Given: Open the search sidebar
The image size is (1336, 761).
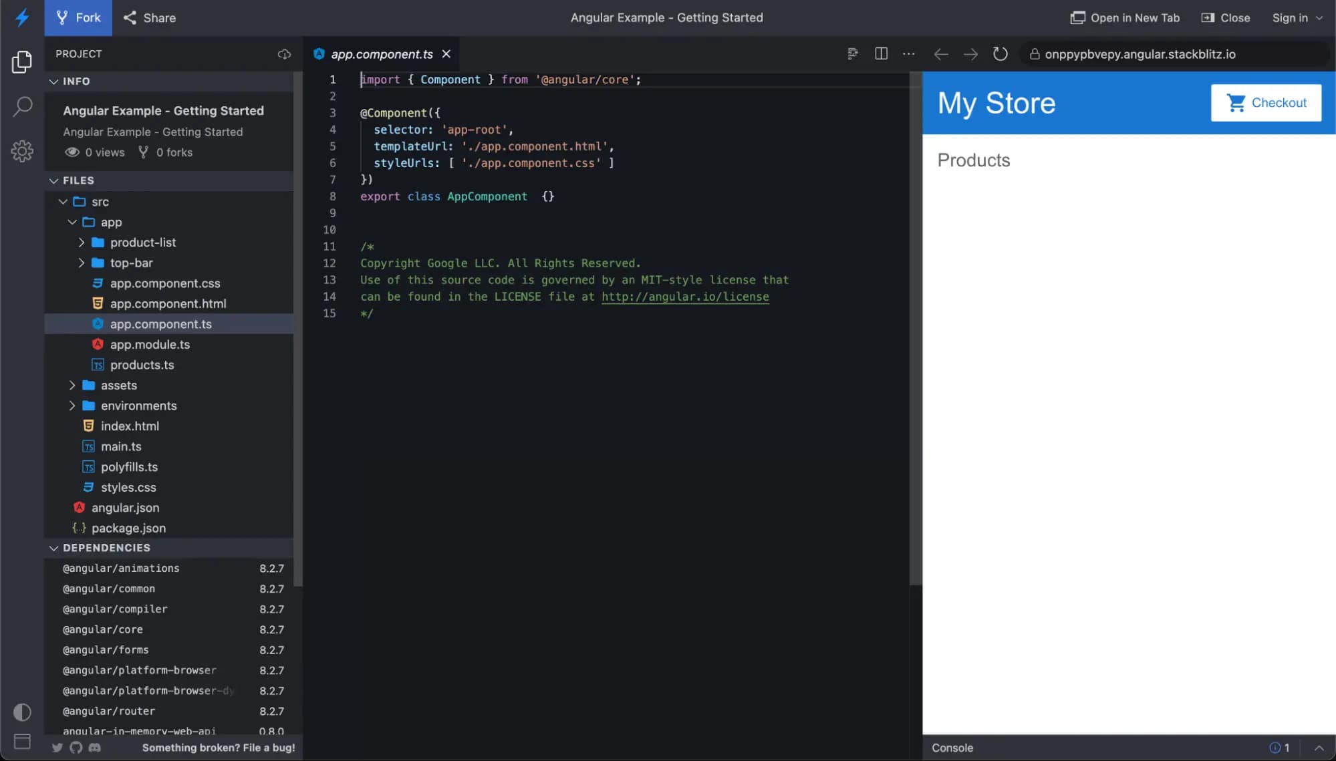Looking at the screenshot, I should pos(22,106).
